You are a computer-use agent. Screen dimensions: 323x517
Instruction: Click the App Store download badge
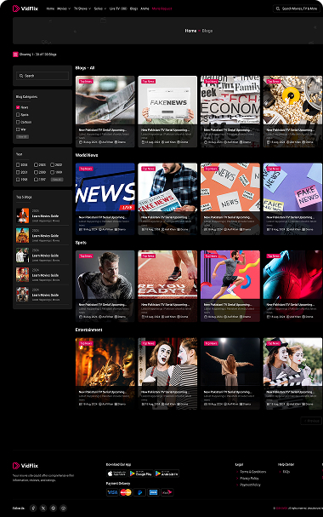[116, 474]
